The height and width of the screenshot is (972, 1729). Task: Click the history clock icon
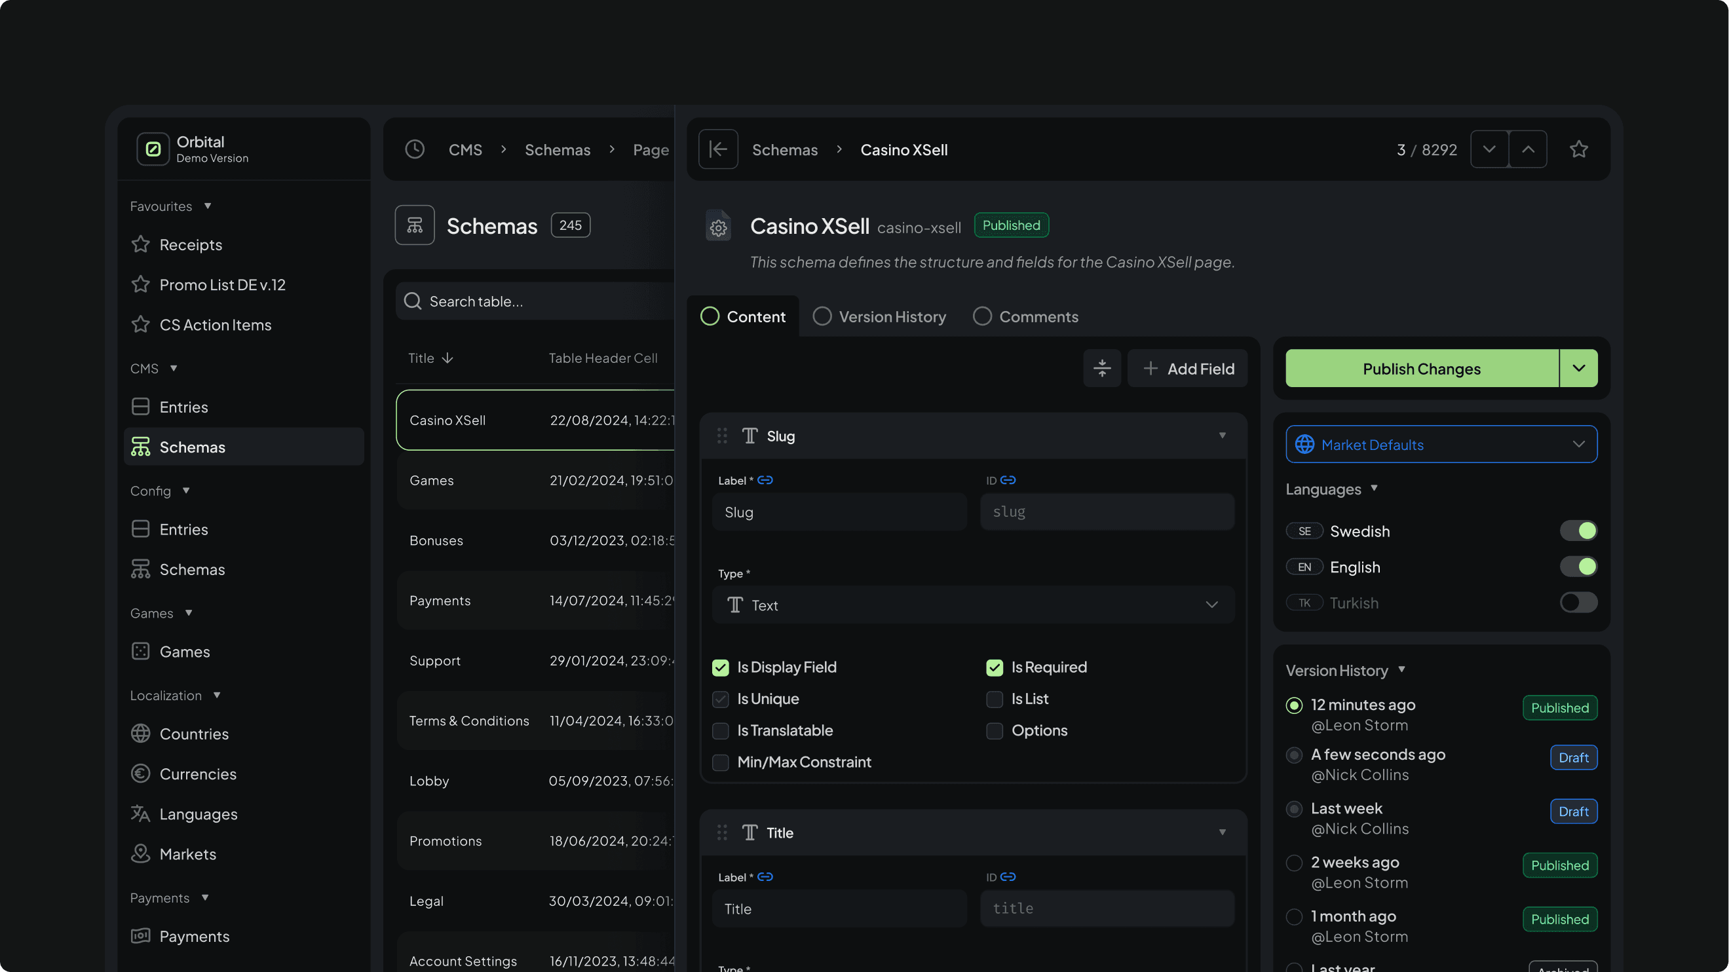[x=415, y=149]
